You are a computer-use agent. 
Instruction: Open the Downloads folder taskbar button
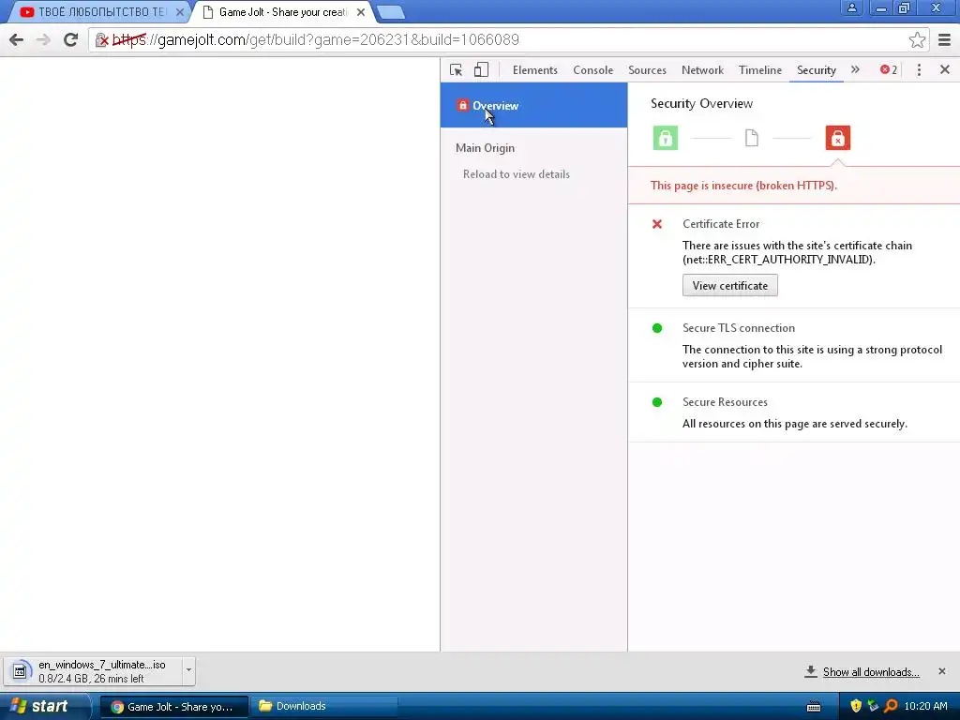click(x=324, y=707)
